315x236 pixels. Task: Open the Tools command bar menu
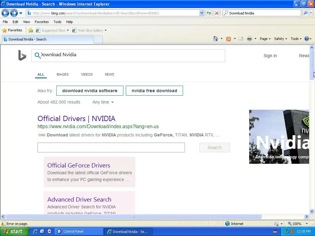click(296, 39)
